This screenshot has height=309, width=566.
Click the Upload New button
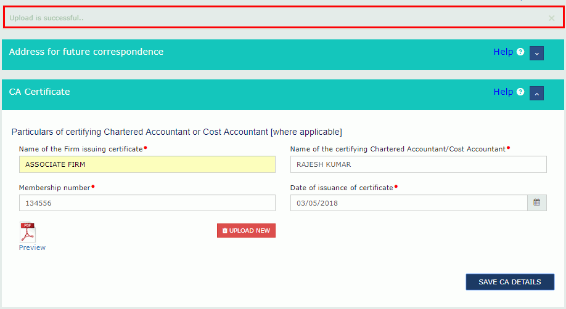tap(246, 230)
